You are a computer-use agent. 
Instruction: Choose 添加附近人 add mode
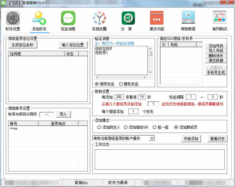(109, 127)
